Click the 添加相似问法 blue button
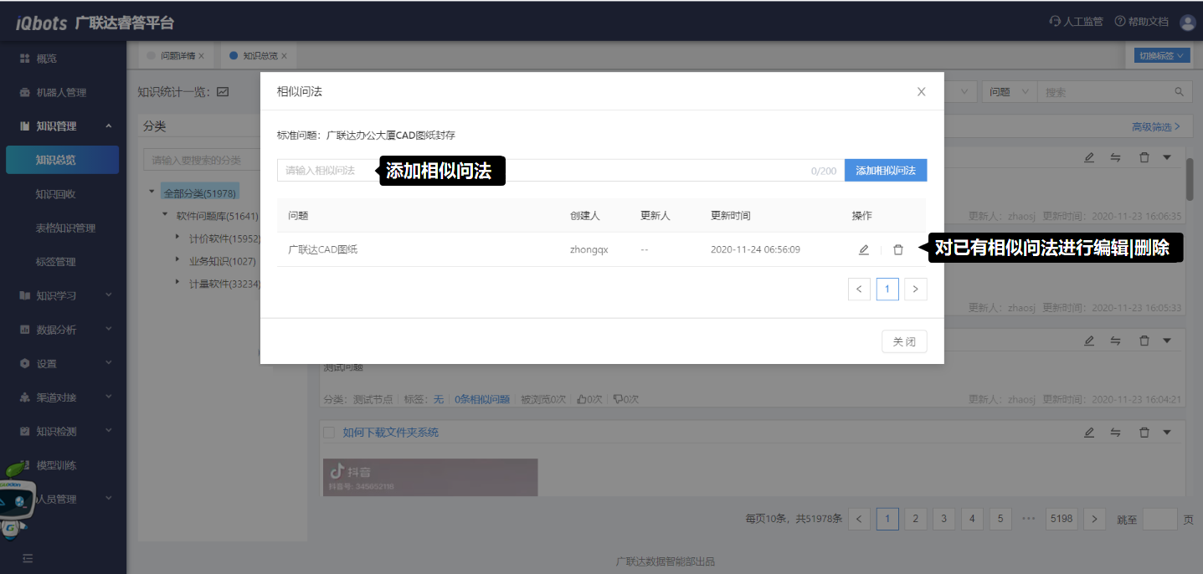 pos(885,171)
